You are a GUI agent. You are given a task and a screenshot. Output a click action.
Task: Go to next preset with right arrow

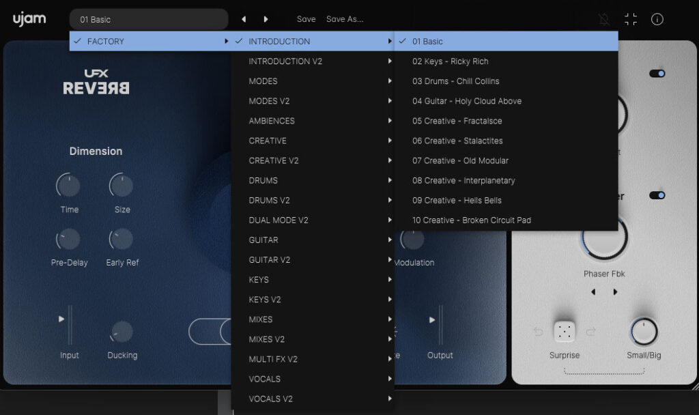266,19
